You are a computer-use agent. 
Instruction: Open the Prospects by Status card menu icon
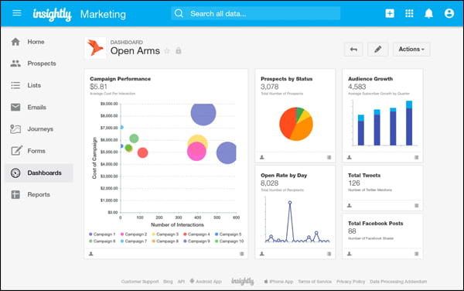click(329, 157)
